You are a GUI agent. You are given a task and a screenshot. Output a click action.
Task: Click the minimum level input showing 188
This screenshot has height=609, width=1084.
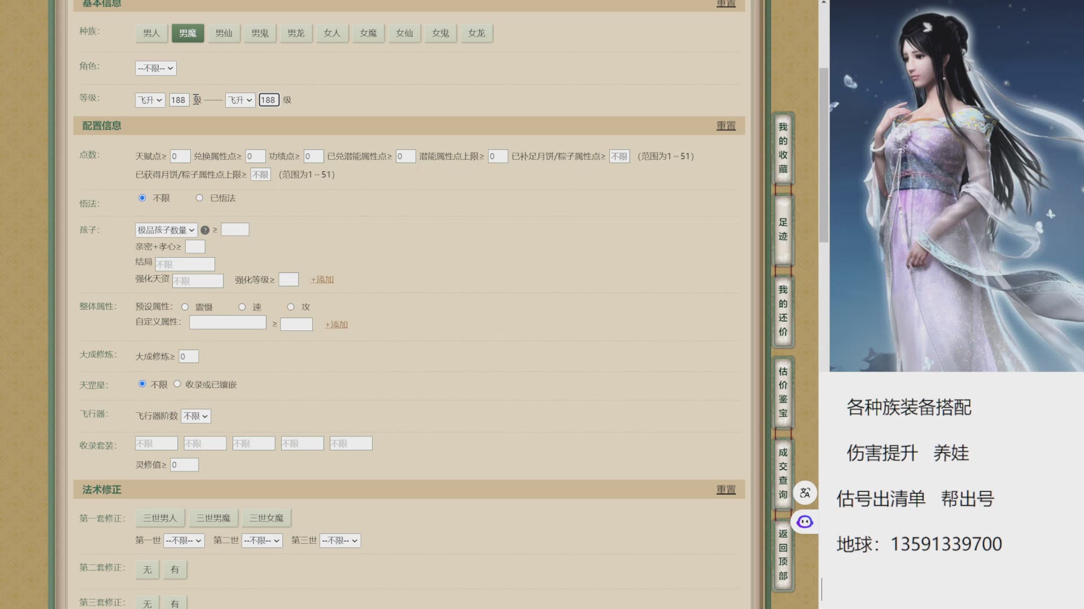179,100
